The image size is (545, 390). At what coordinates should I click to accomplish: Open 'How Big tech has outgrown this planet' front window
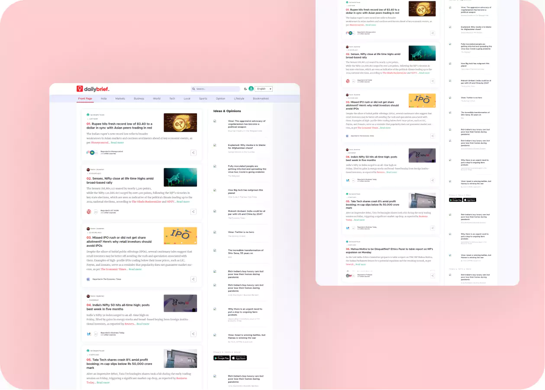pos(245,191)
